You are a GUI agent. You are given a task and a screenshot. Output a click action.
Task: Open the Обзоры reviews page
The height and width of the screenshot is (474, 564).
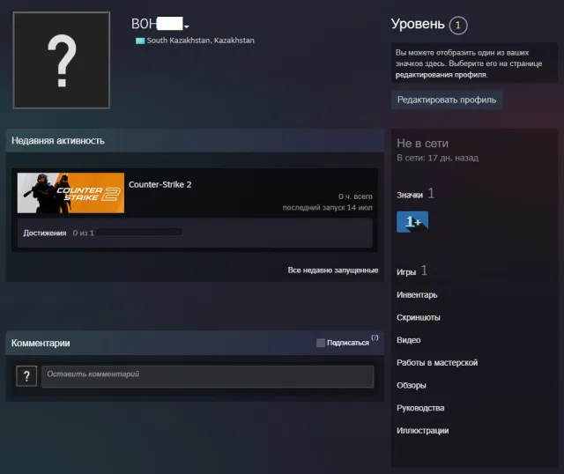412,386
